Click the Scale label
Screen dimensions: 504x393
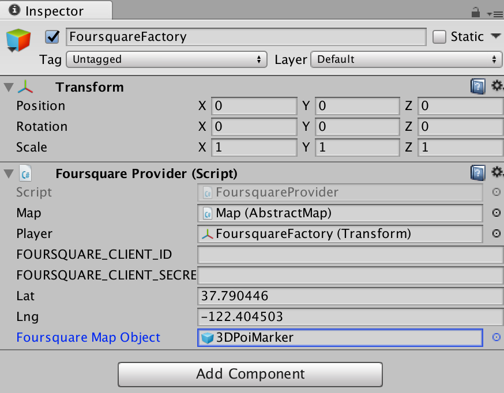(x=32, y=148)
